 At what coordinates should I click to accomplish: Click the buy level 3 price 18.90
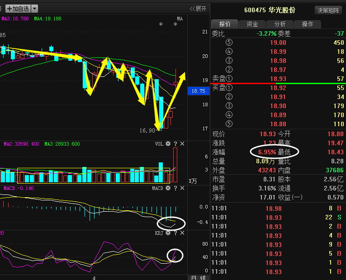point(278,106)
